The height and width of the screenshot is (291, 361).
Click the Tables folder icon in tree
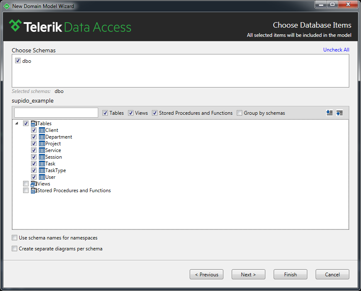click(x=34, y=124)
